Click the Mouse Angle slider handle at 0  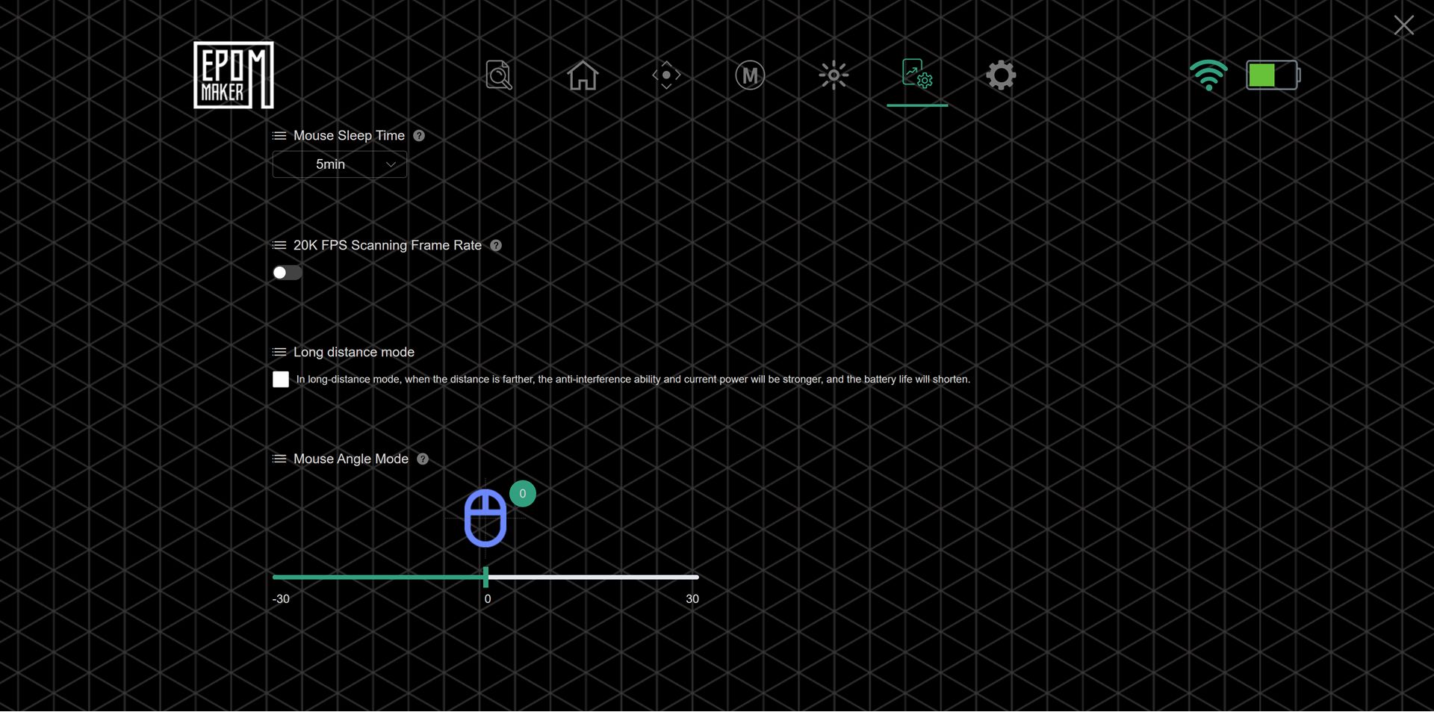coord(486,577)
